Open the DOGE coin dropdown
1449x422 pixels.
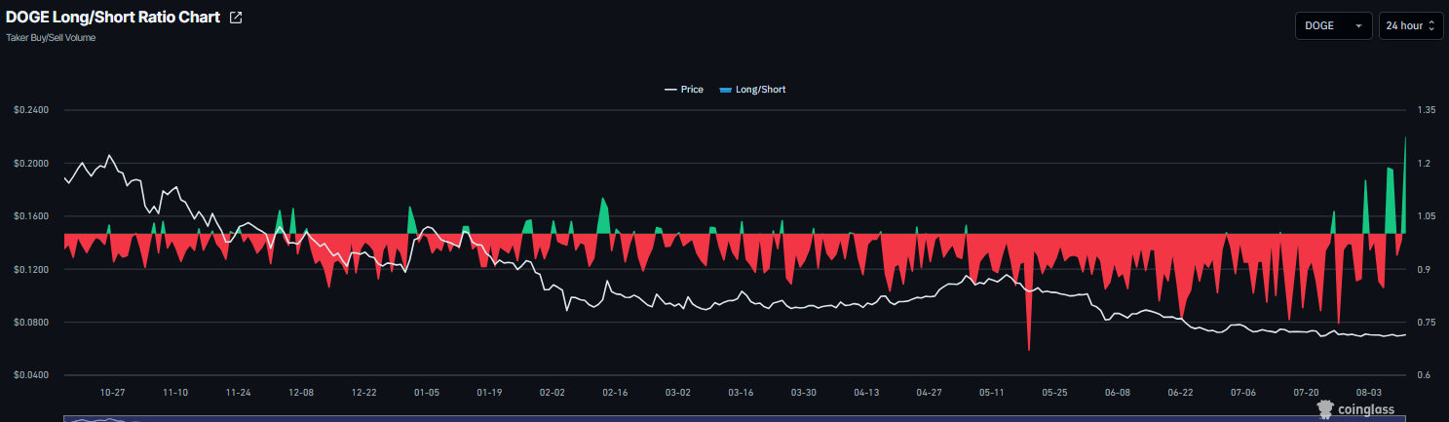pos(1333,25)
